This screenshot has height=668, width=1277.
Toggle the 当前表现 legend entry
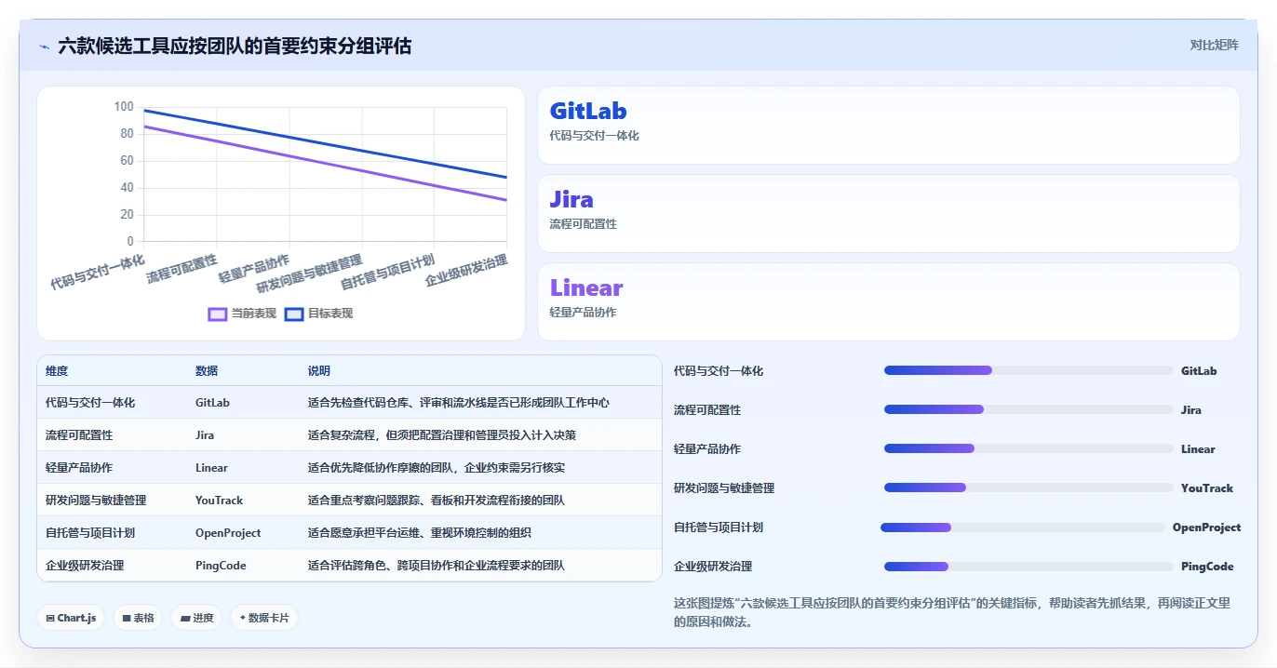coord(242,314)
